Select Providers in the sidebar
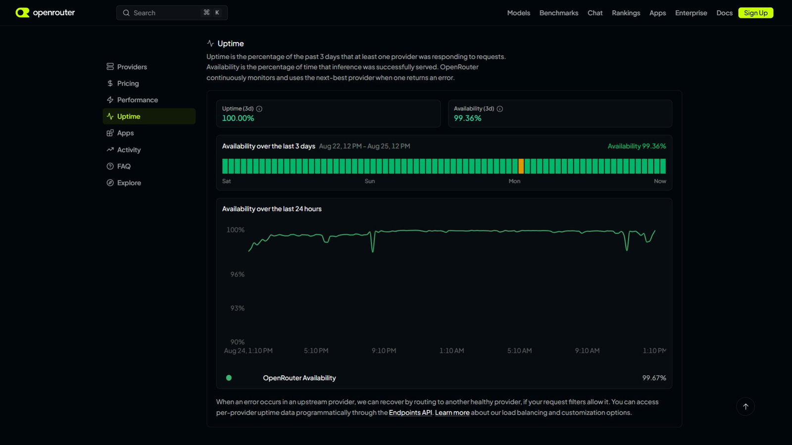The height and width of the screenshot is (445, 792). [x=149, y=67]
